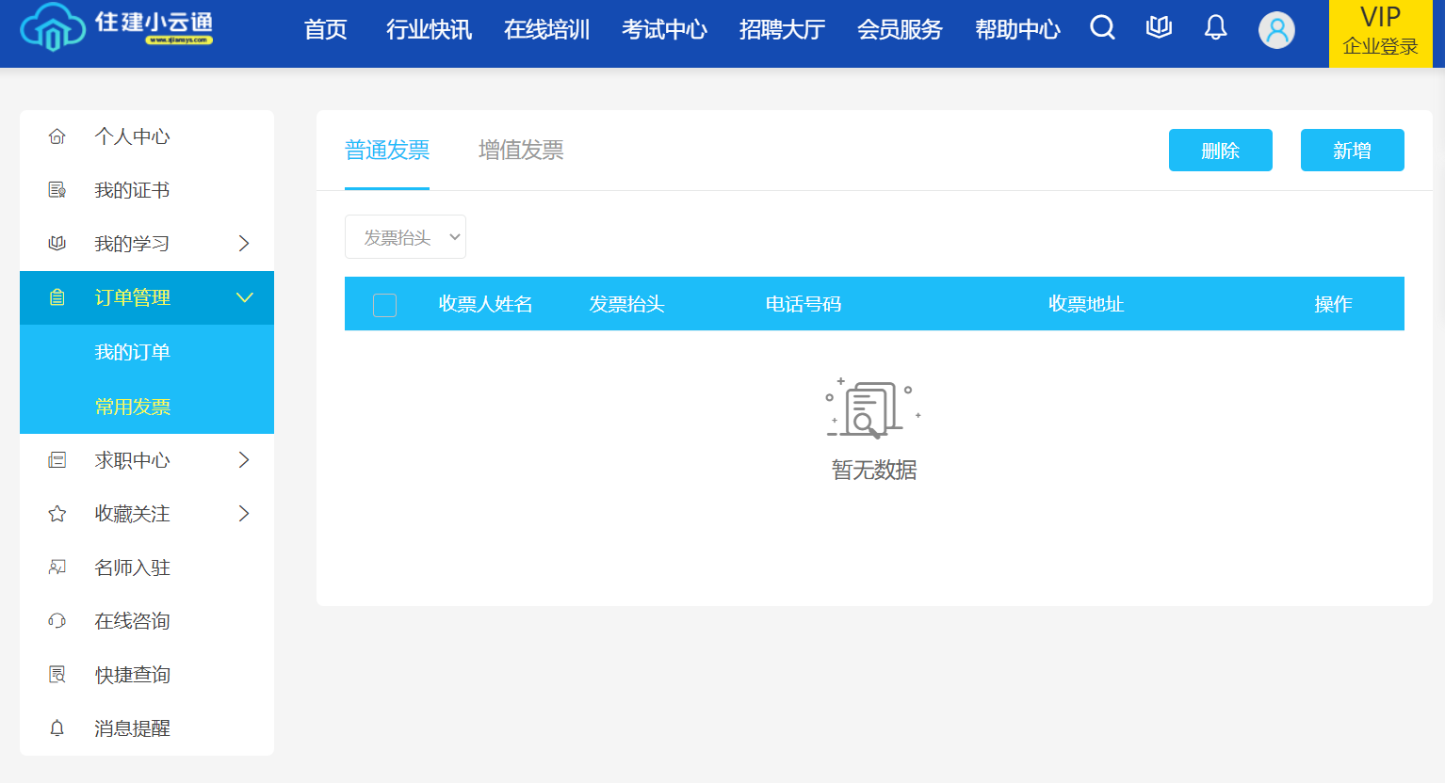Viewport: 1445px width, 783px height.
Task: Toggle the select-all checkbox in table header
Action: pyautogui.click(x=384, y=305)
